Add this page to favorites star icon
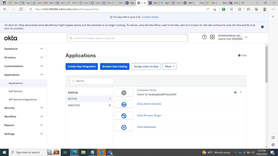 pos(214,9)
